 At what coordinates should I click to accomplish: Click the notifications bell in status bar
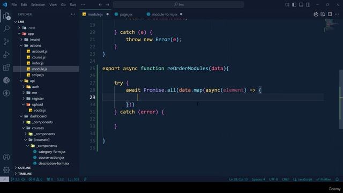click(x=337, y=179)
